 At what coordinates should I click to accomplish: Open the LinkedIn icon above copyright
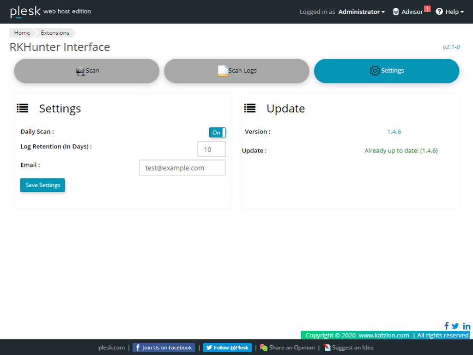click(x=467, y=326)
